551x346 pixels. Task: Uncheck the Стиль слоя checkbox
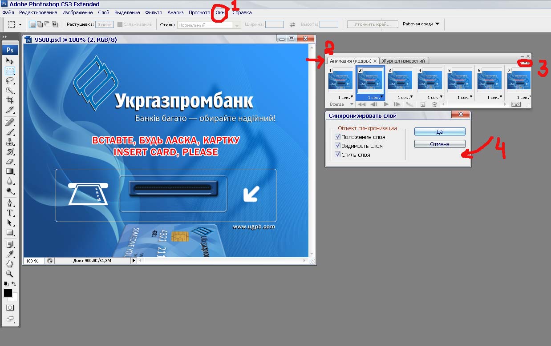tap(337, 155)
